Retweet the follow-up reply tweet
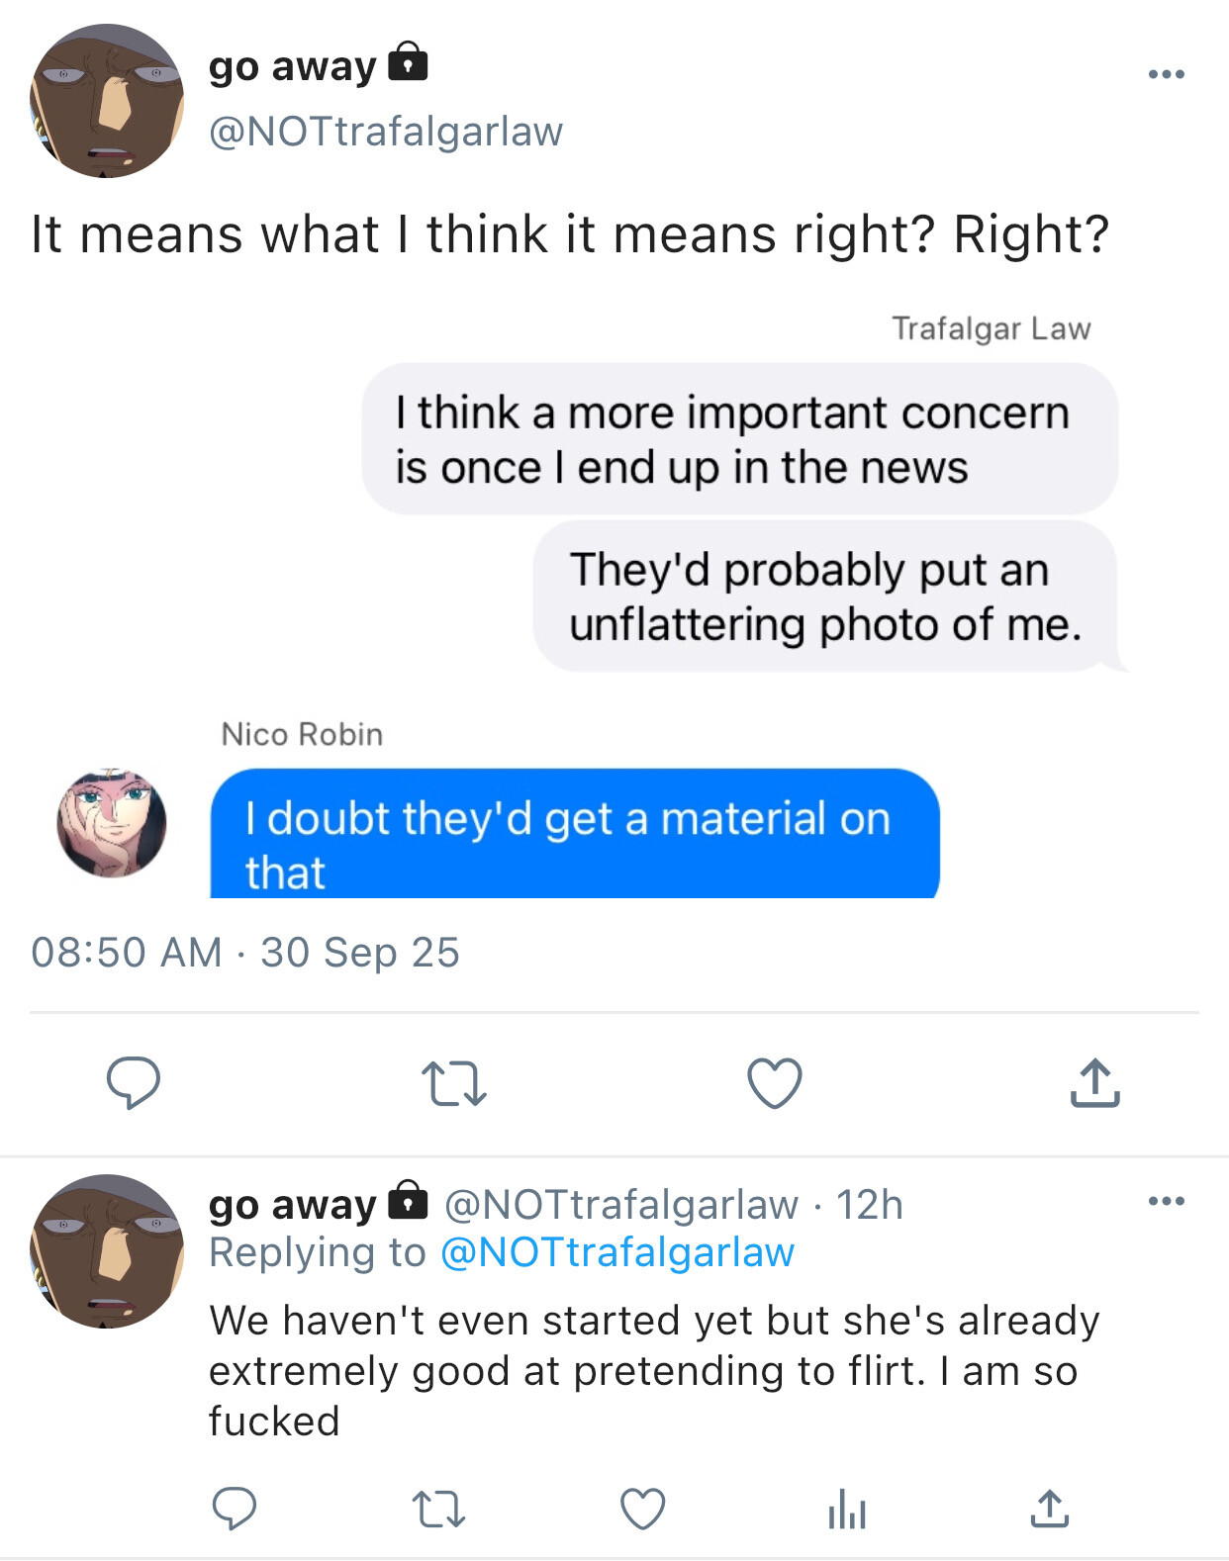The image size is (1229, 1561). pos(437,1510)
